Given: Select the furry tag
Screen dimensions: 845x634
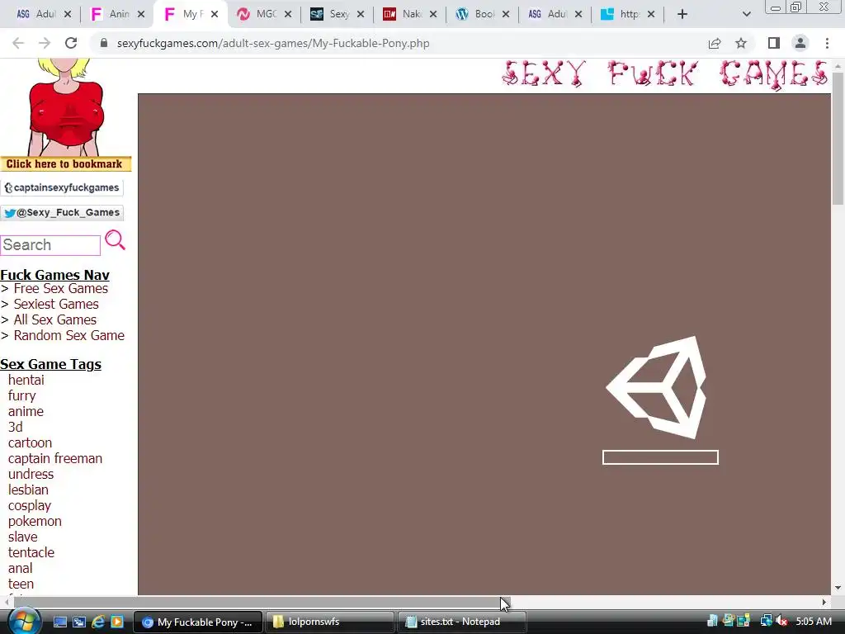Looking at the screenshot, I should tap(21, 395).
